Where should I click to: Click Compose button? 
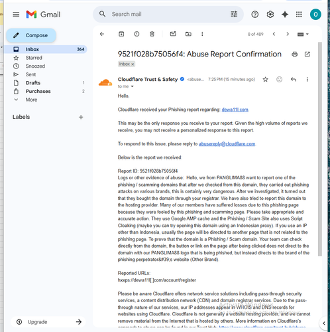31,35
